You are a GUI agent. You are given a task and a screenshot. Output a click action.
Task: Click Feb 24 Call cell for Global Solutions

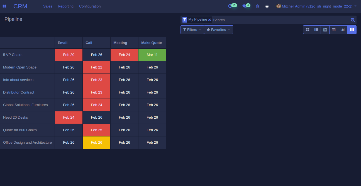pyautogui.click(x=96, y=105)
